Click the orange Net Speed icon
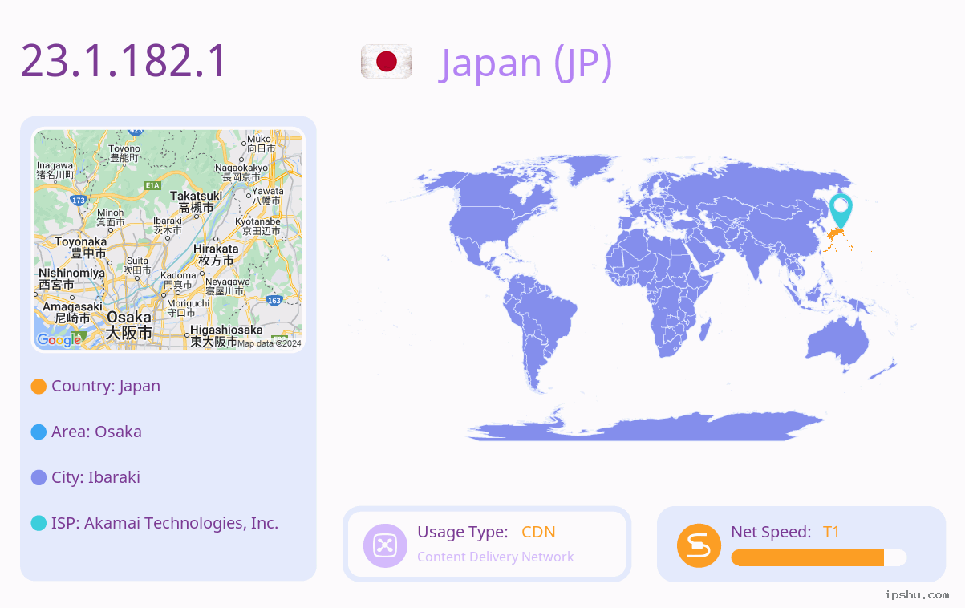 click(699, 545)
